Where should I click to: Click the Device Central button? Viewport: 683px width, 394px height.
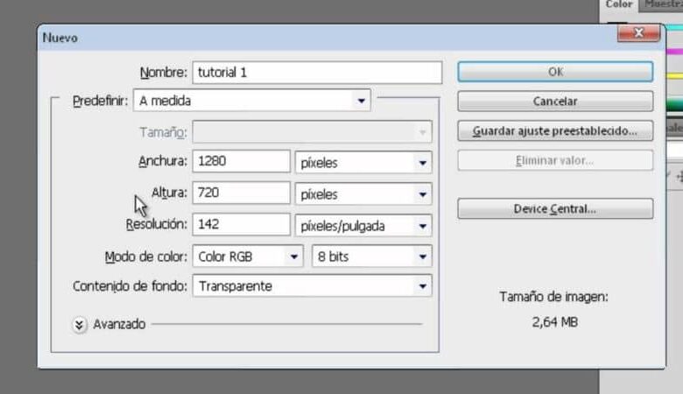pyautogui.click(x=555, y=208)
